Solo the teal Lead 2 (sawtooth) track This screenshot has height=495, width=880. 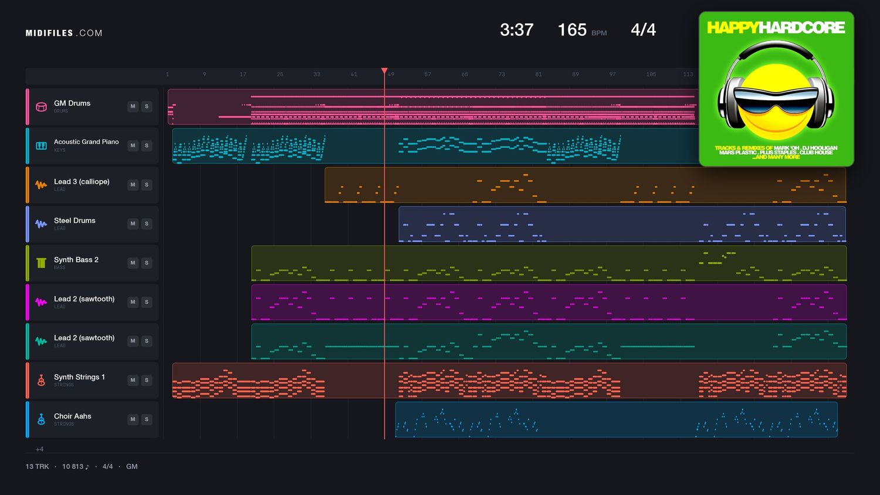147,341
